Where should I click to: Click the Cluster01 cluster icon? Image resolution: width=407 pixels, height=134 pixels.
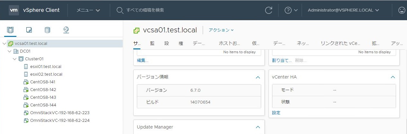[x=21, y=59]
